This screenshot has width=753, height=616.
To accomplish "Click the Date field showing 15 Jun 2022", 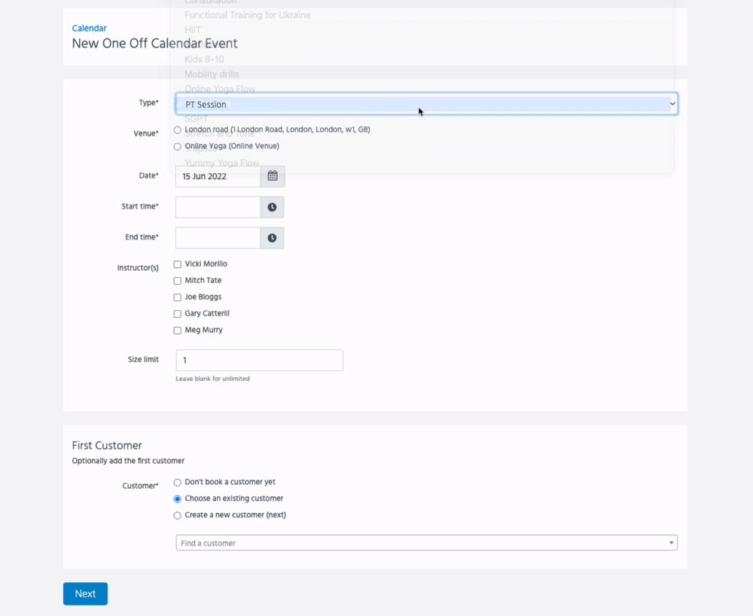I will (218, 176).
